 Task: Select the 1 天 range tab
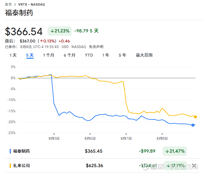tap(13, 55)
